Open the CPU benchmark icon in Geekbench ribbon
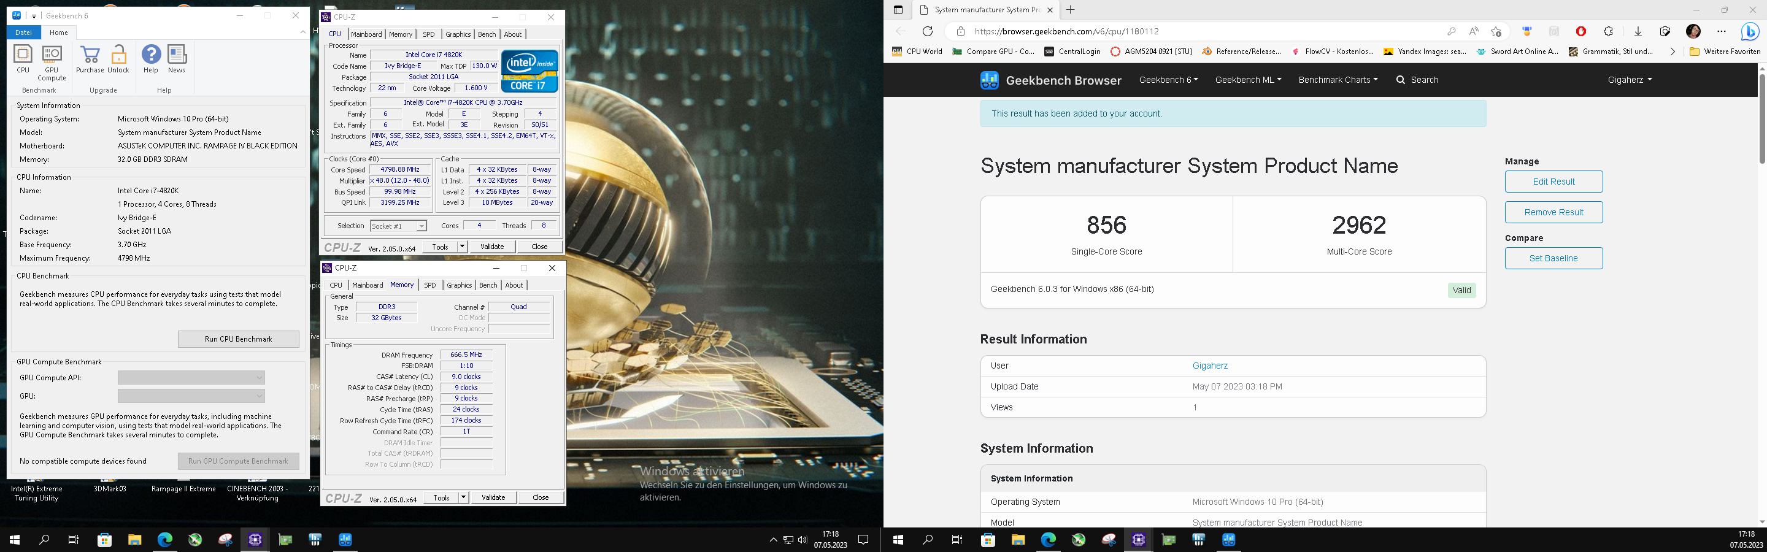 (x=23, y=59)
